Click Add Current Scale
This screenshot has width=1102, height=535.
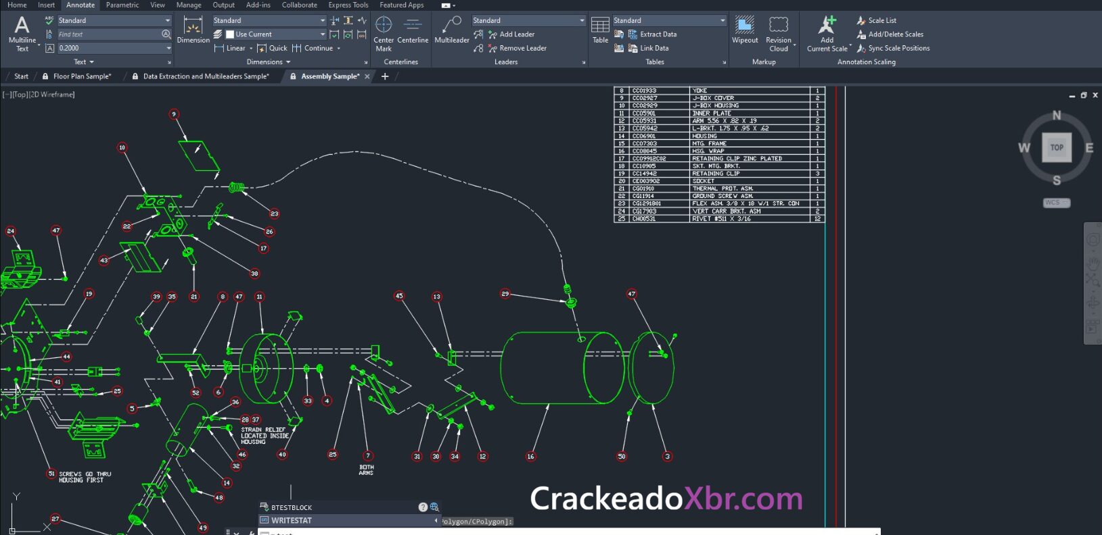click(827, 34)
